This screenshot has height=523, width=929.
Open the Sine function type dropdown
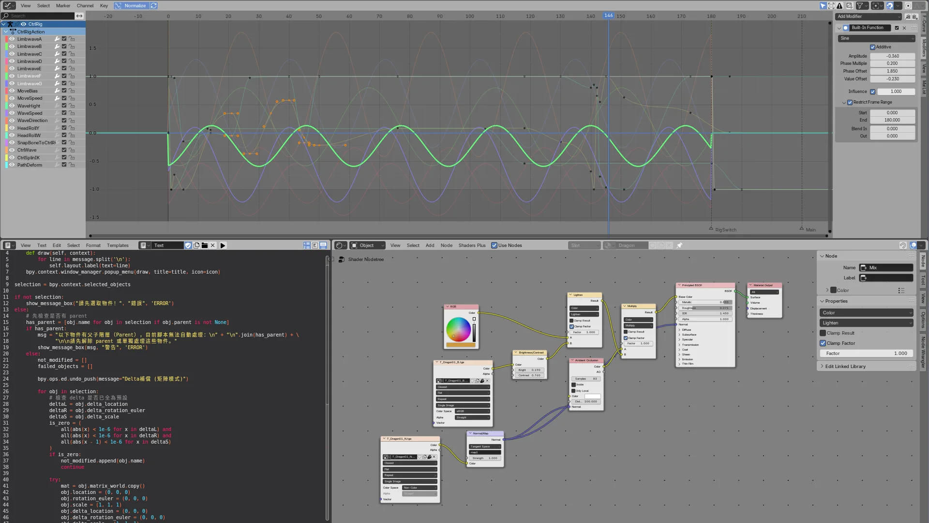pyautogui.click(x=877, y=38)
